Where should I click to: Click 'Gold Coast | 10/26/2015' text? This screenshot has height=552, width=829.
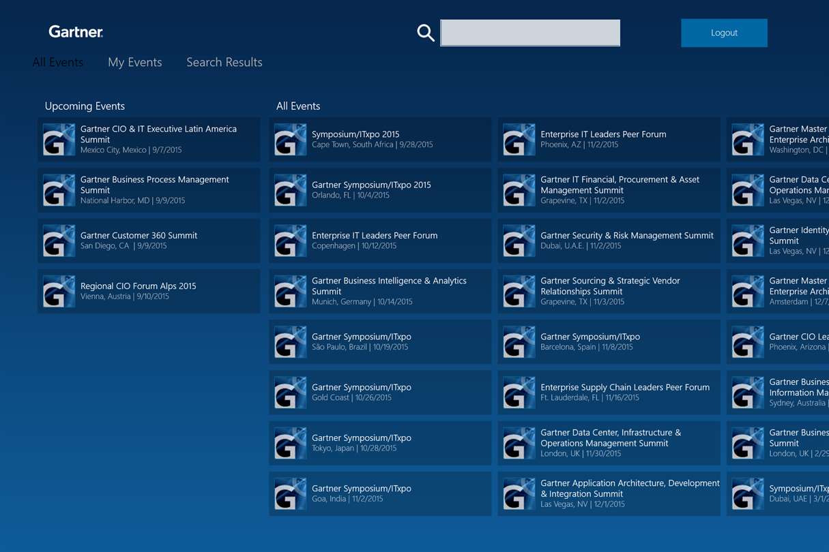[352, 397]
